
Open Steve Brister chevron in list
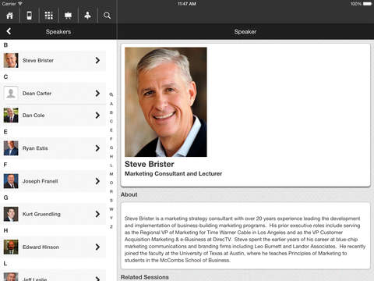pos(97,60)
